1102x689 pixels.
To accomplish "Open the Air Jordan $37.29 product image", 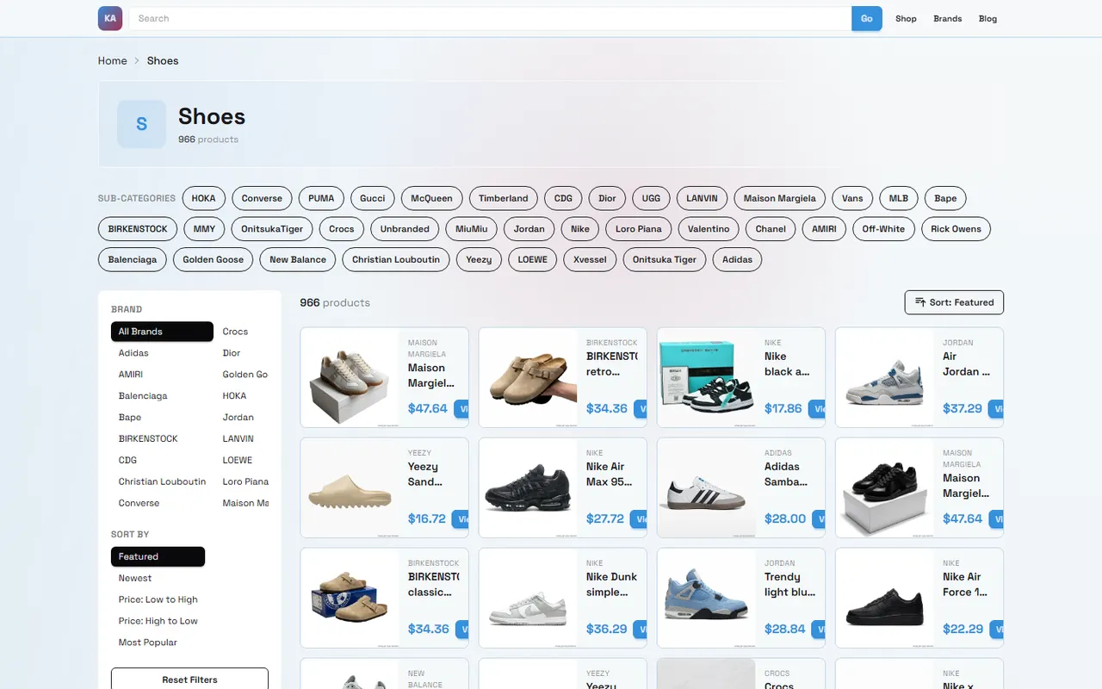I will pyautogui.click(x=884, y=377).
